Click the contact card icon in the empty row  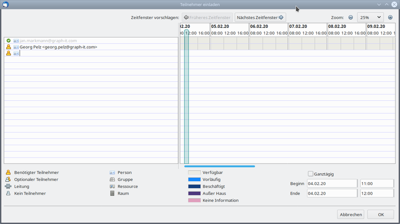[x=16, y=53]
